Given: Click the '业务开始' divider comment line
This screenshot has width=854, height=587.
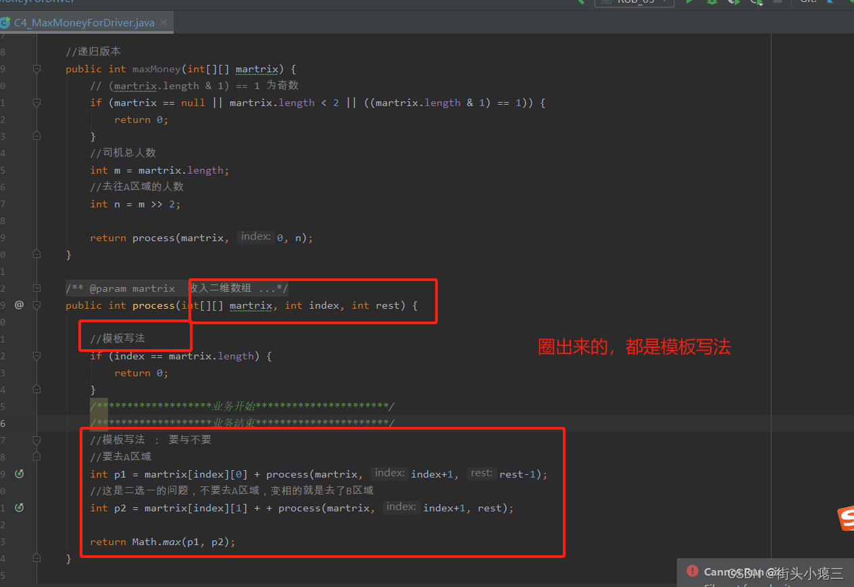Looking at the screenshot, I should (x=243, y=407).
